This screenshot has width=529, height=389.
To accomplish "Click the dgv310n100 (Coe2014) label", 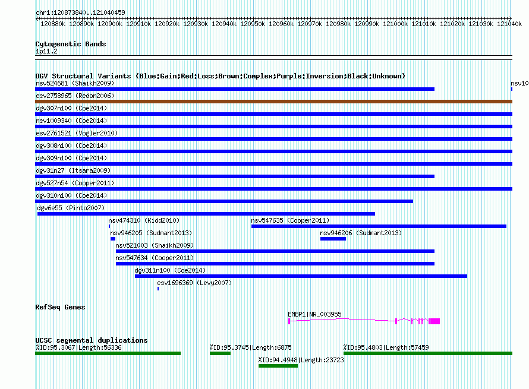I will (x=71, y=195).
